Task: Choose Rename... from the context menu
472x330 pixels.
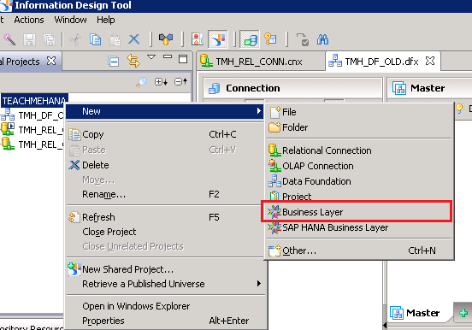Action: tap(164, 195)
